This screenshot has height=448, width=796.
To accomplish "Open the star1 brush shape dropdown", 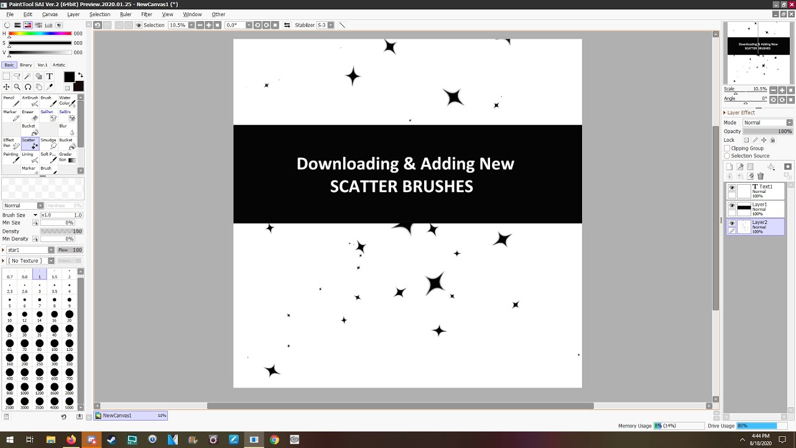I will click(30, 250).
